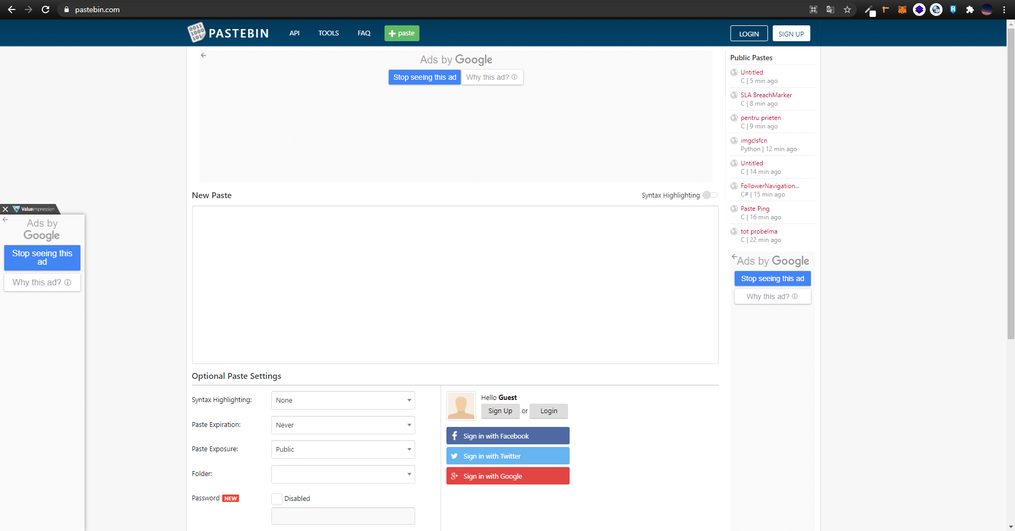Click the New Paste text area
1015x531 pixels.
(455, 285)
